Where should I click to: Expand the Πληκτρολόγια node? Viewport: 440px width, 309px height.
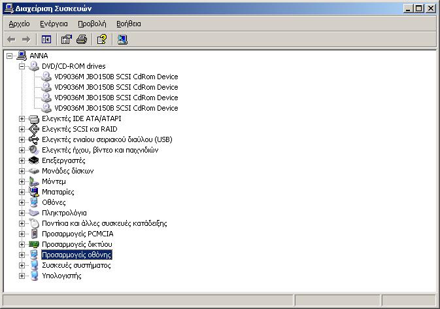(x=22, y=213)
